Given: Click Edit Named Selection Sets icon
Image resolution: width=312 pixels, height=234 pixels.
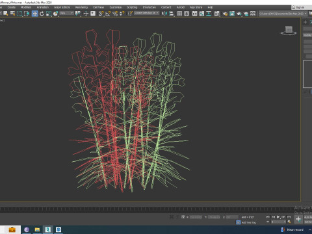Looking at the screenshot, I should tap(130, 14).
